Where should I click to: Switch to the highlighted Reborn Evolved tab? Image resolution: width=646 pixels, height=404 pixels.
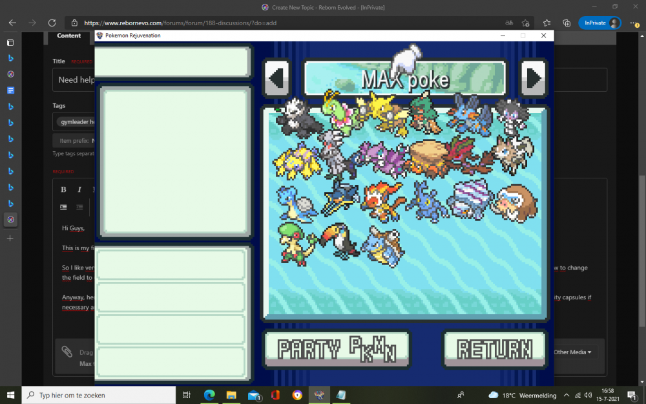pyautogui.click(x=11, y=220)
